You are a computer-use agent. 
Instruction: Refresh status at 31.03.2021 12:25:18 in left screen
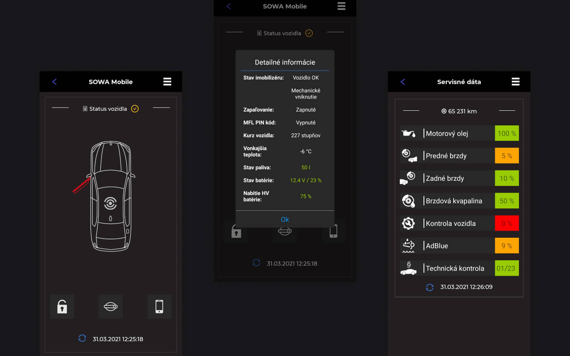coord(82,339)
